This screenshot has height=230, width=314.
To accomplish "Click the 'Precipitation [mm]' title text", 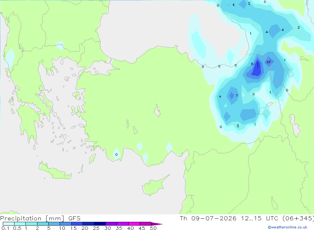I will click(32, 218).
